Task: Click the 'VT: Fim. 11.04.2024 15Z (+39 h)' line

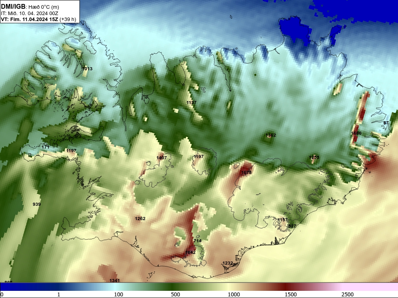Action: coord(38,19)
